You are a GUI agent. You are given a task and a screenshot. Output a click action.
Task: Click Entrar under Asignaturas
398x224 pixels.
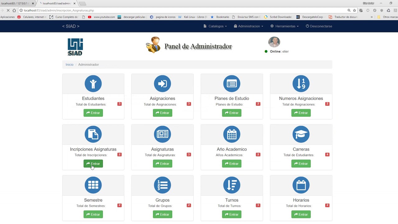162,164
